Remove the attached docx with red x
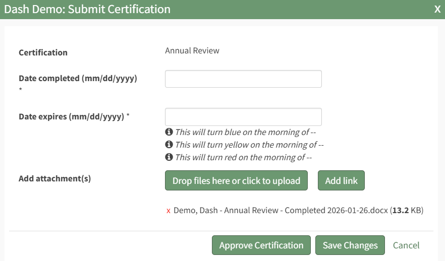This screenshot has width=445, height=261. pyautogui.click(x=169, y=211)
